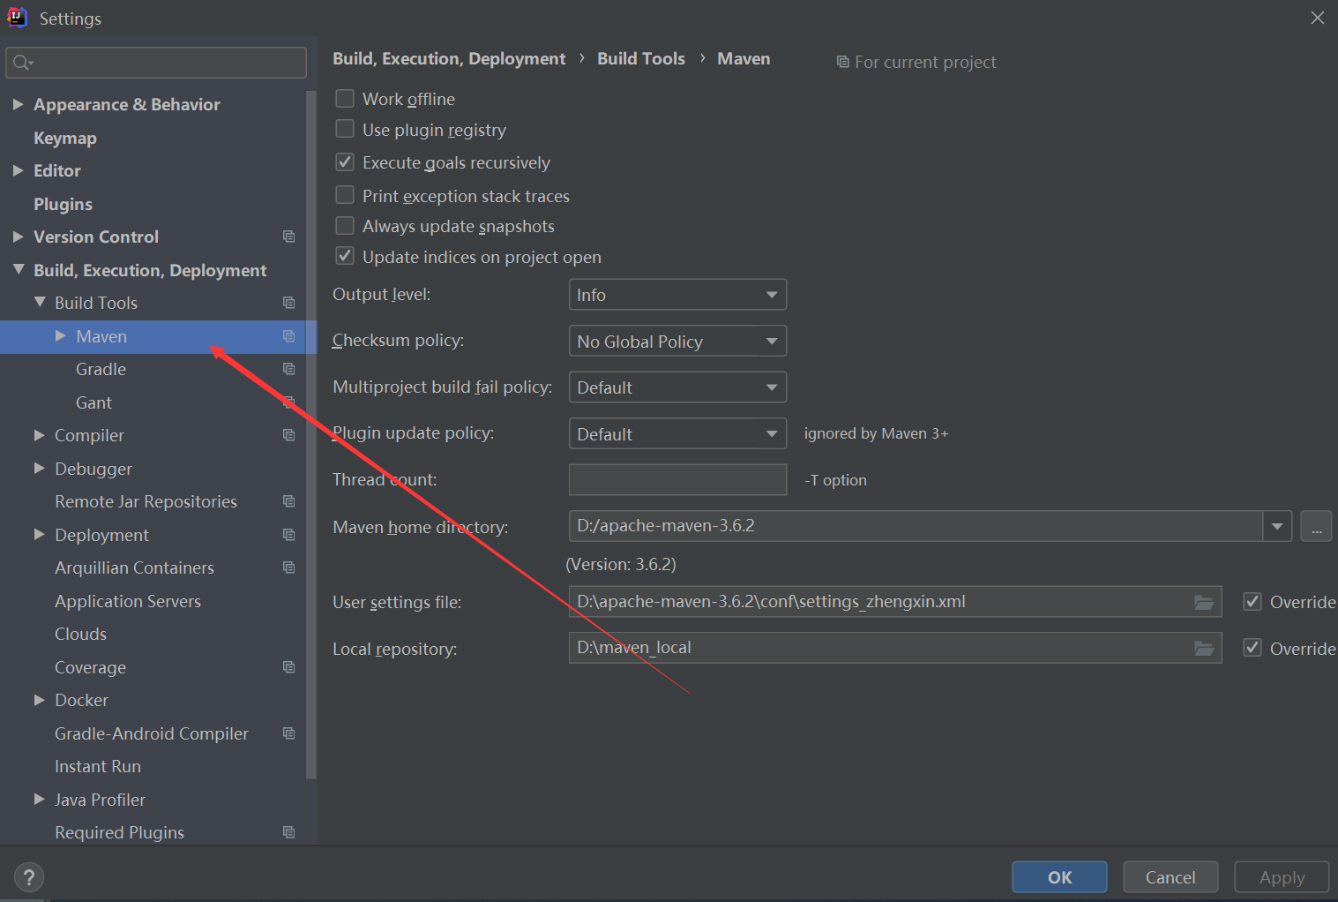Select Gradle under Build Tools
Image resolution: width=1338 pixels, height=902 pixels.
point(101,369)
